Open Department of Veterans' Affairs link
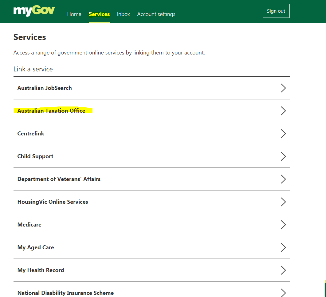Image resolution: width=326 pixels, height=297 pixels. tap(152, 179)
